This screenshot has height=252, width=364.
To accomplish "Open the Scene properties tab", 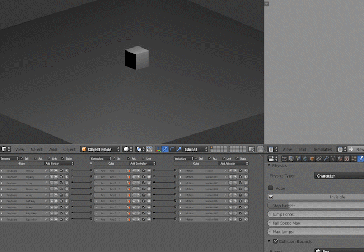I will [298, 158].
